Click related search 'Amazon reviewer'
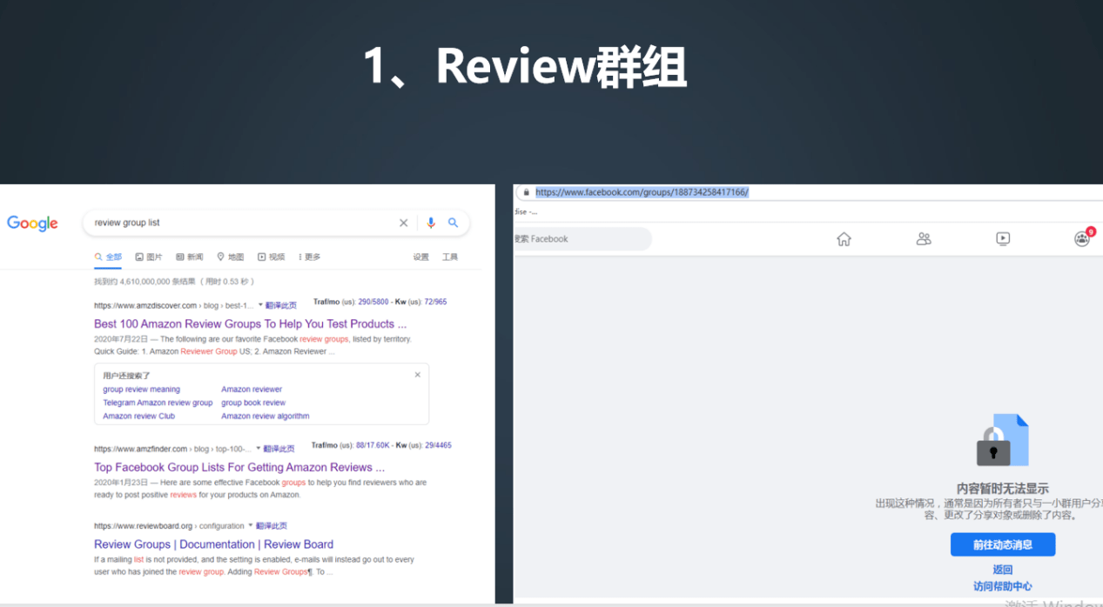Image resolution: width=1103 pixels, height=607 pixels. click(252, 390)
